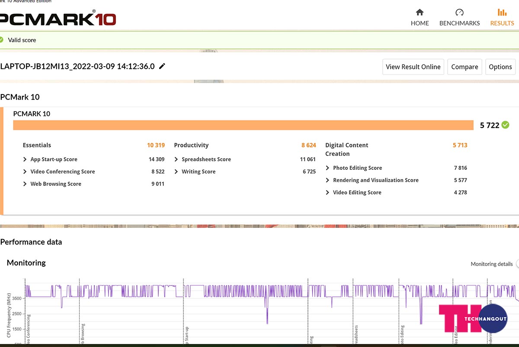Click the value 4 278
The height and width of the screenshot is (347, 519).
tap(461, 192)
